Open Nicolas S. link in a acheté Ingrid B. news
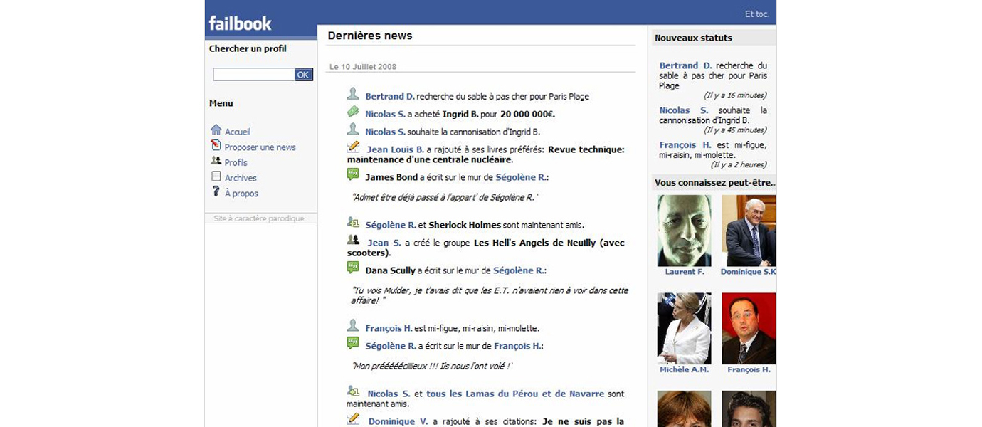Viewport: 982px width, 427px height. (386, 115)
